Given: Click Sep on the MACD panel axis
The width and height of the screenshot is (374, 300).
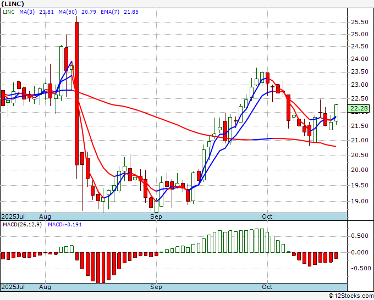Looking at the screenshot, I should coord(156,287).
